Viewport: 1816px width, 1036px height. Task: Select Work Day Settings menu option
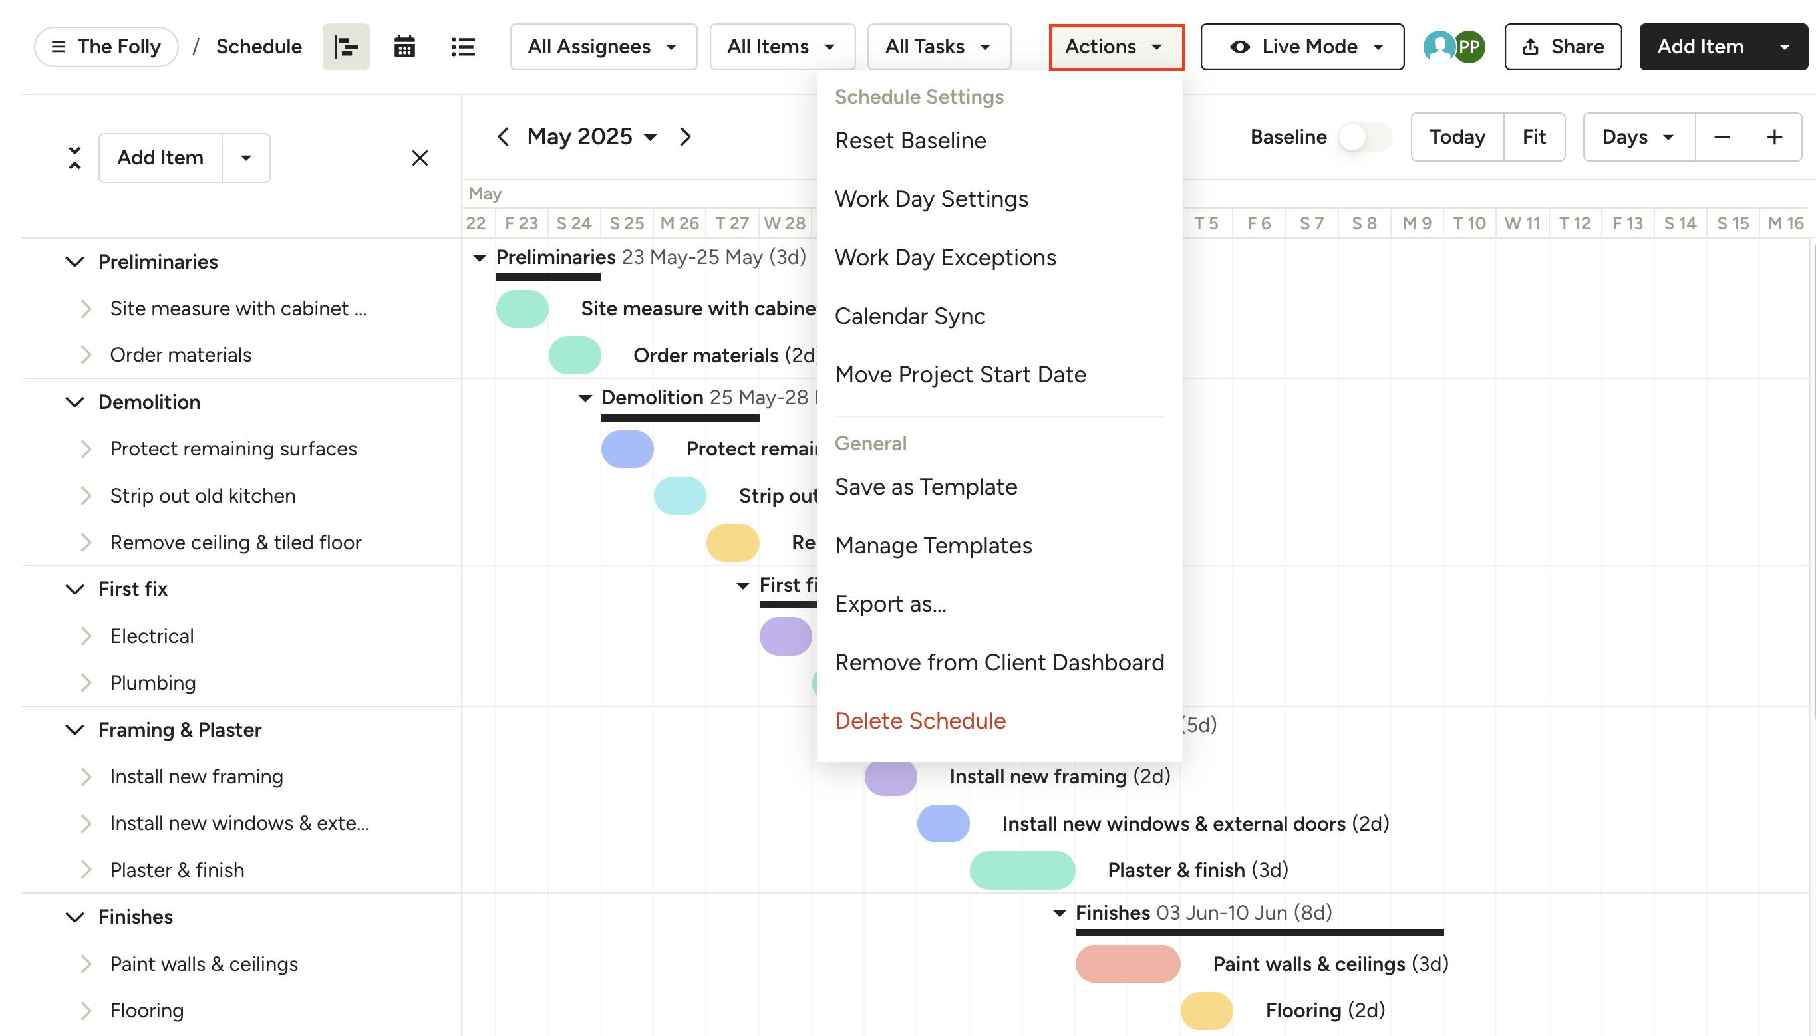pos(931,199)
